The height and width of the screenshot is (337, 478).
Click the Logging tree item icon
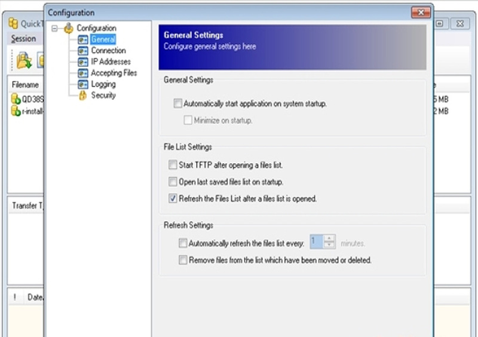tap(83, 84)
